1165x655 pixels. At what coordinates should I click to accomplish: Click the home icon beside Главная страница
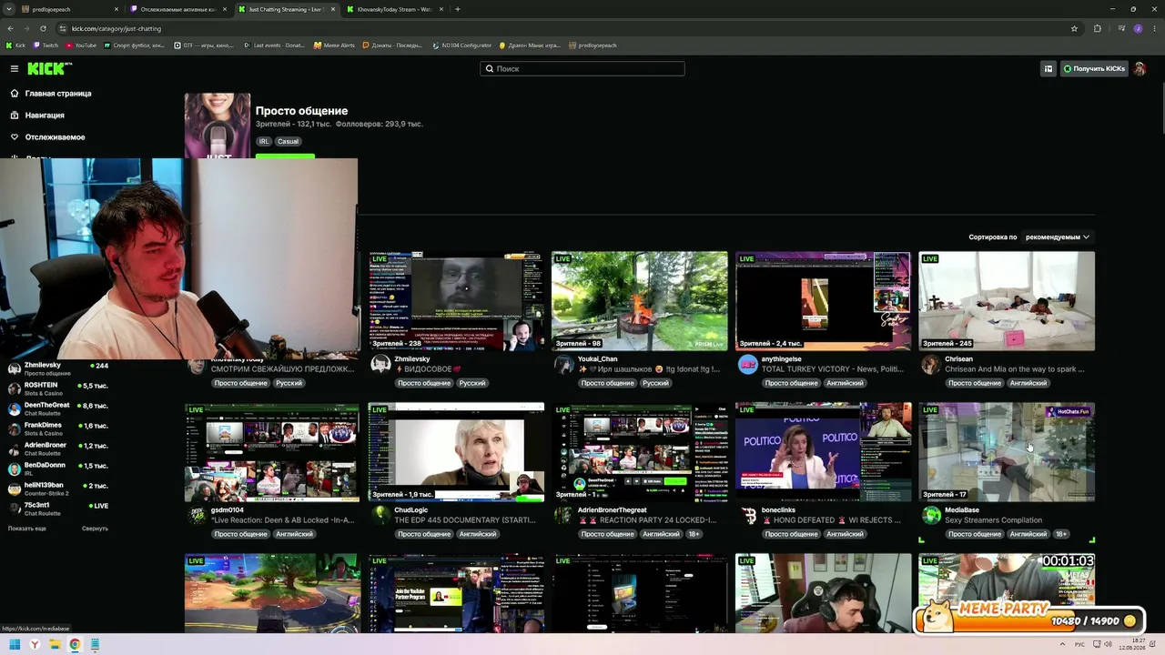(15, 93)
